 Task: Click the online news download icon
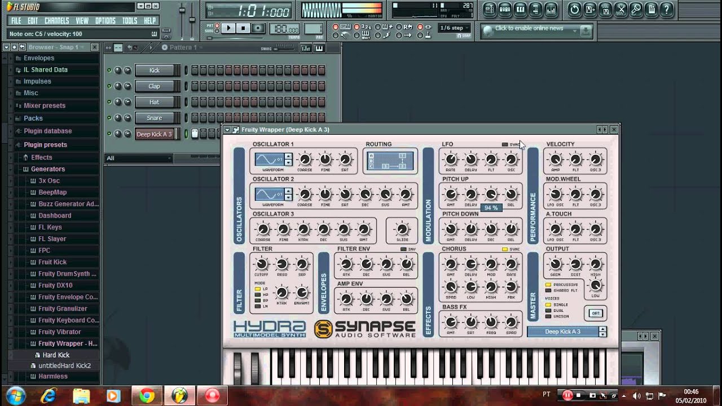pyautogui.click(x=585, y=30)
